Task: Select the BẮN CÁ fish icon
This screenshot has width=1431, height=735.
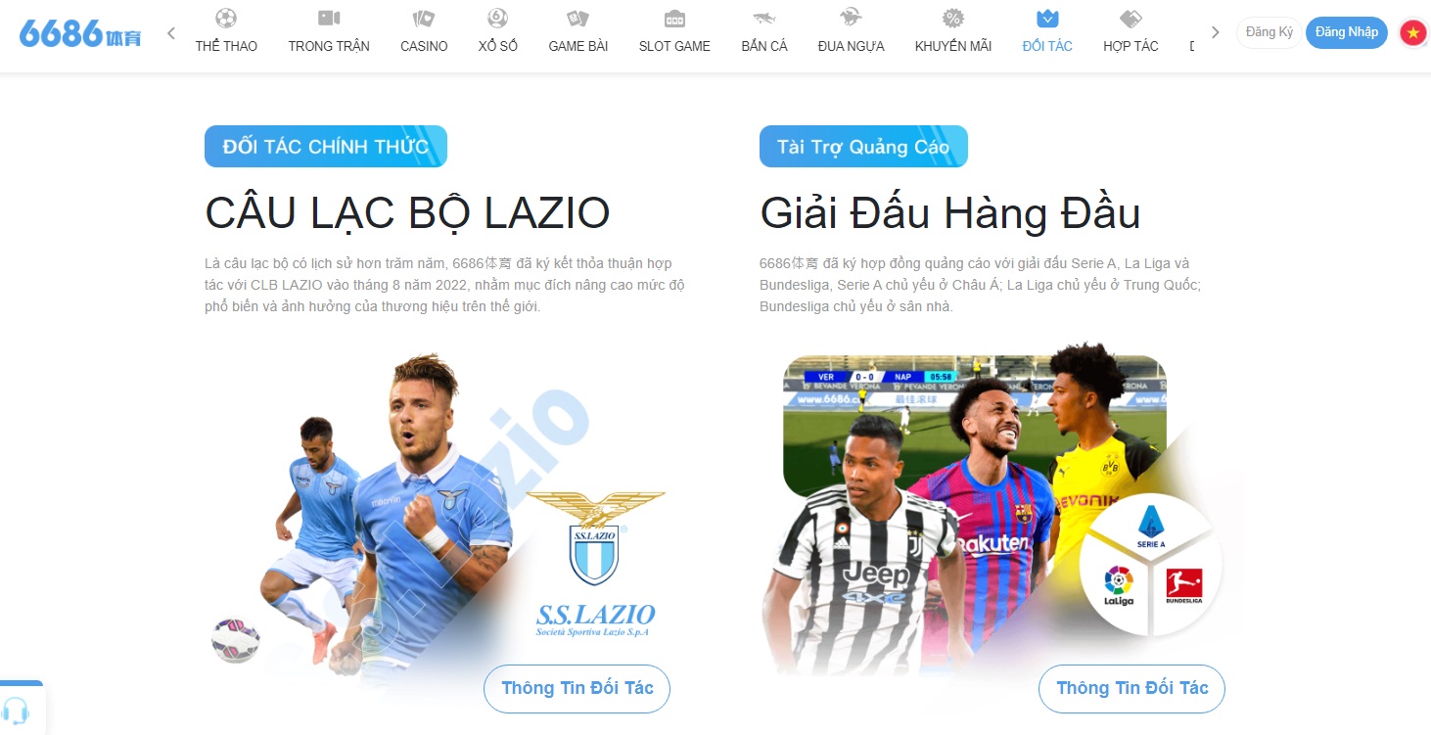Action: coord(764,18)
